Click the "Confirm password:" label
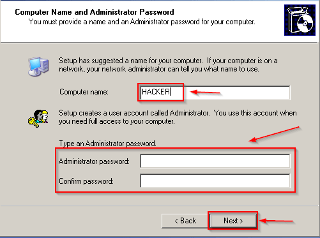Image resolution: width=320 pixels, height=238 pixels. point(86,181)
